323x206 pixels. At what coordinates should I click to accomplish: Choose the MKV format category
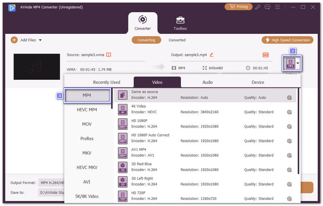click(87, 153)
